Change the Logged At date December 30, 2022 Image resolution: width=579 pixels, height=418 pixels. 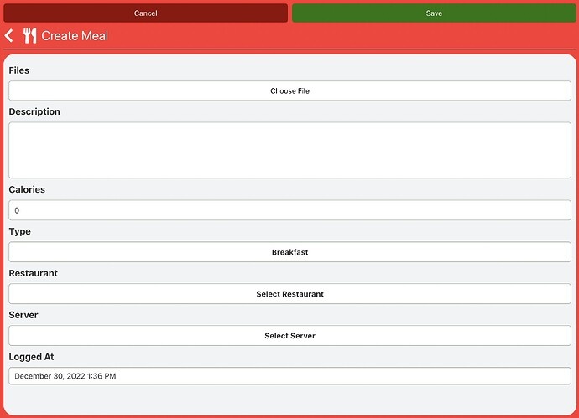289,376
